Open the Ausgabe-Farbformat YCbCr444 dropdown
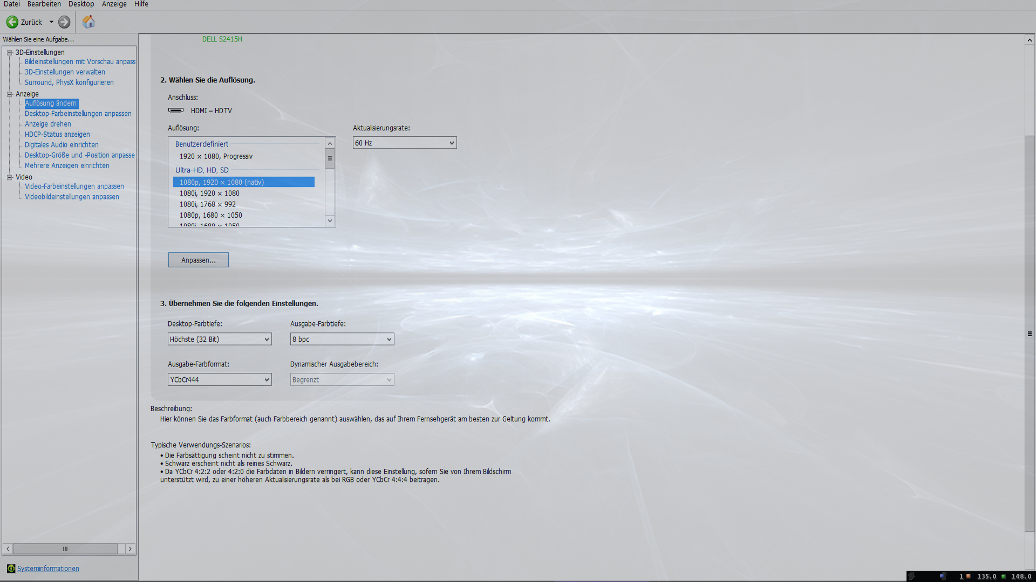1036x582 pixels. (219, 379)
